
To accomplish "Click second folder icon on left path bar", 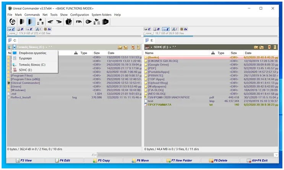I will tap(125, 47).
